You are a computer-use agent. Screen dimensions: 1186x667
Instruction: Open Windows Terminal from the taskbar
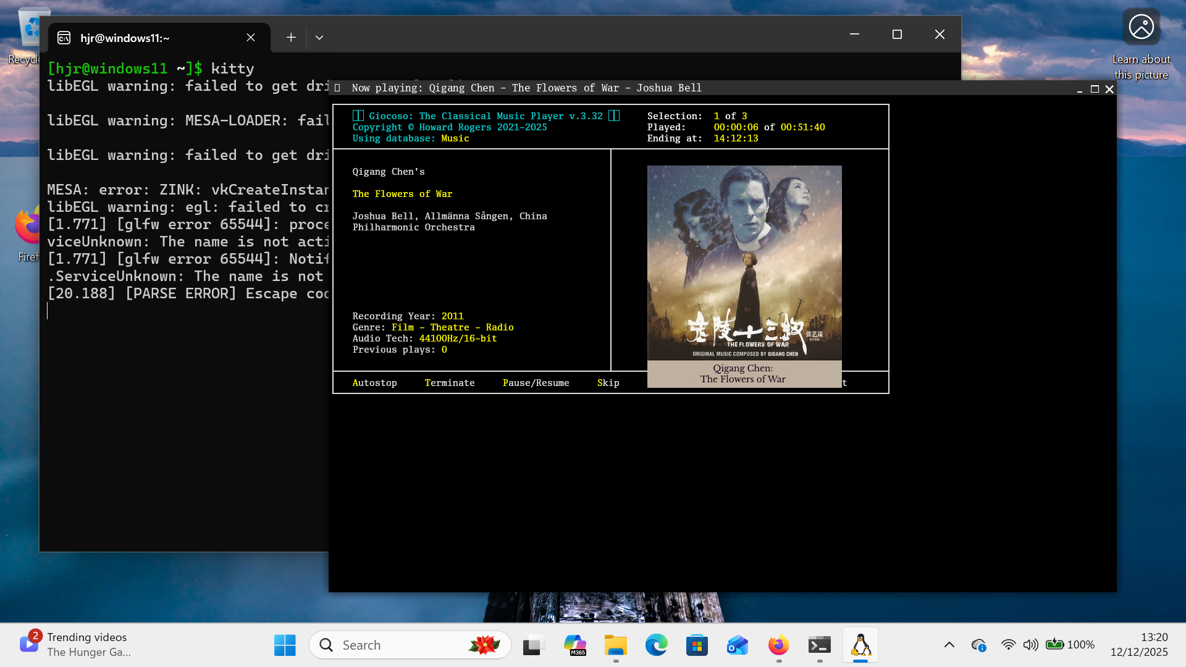point(819,645)
